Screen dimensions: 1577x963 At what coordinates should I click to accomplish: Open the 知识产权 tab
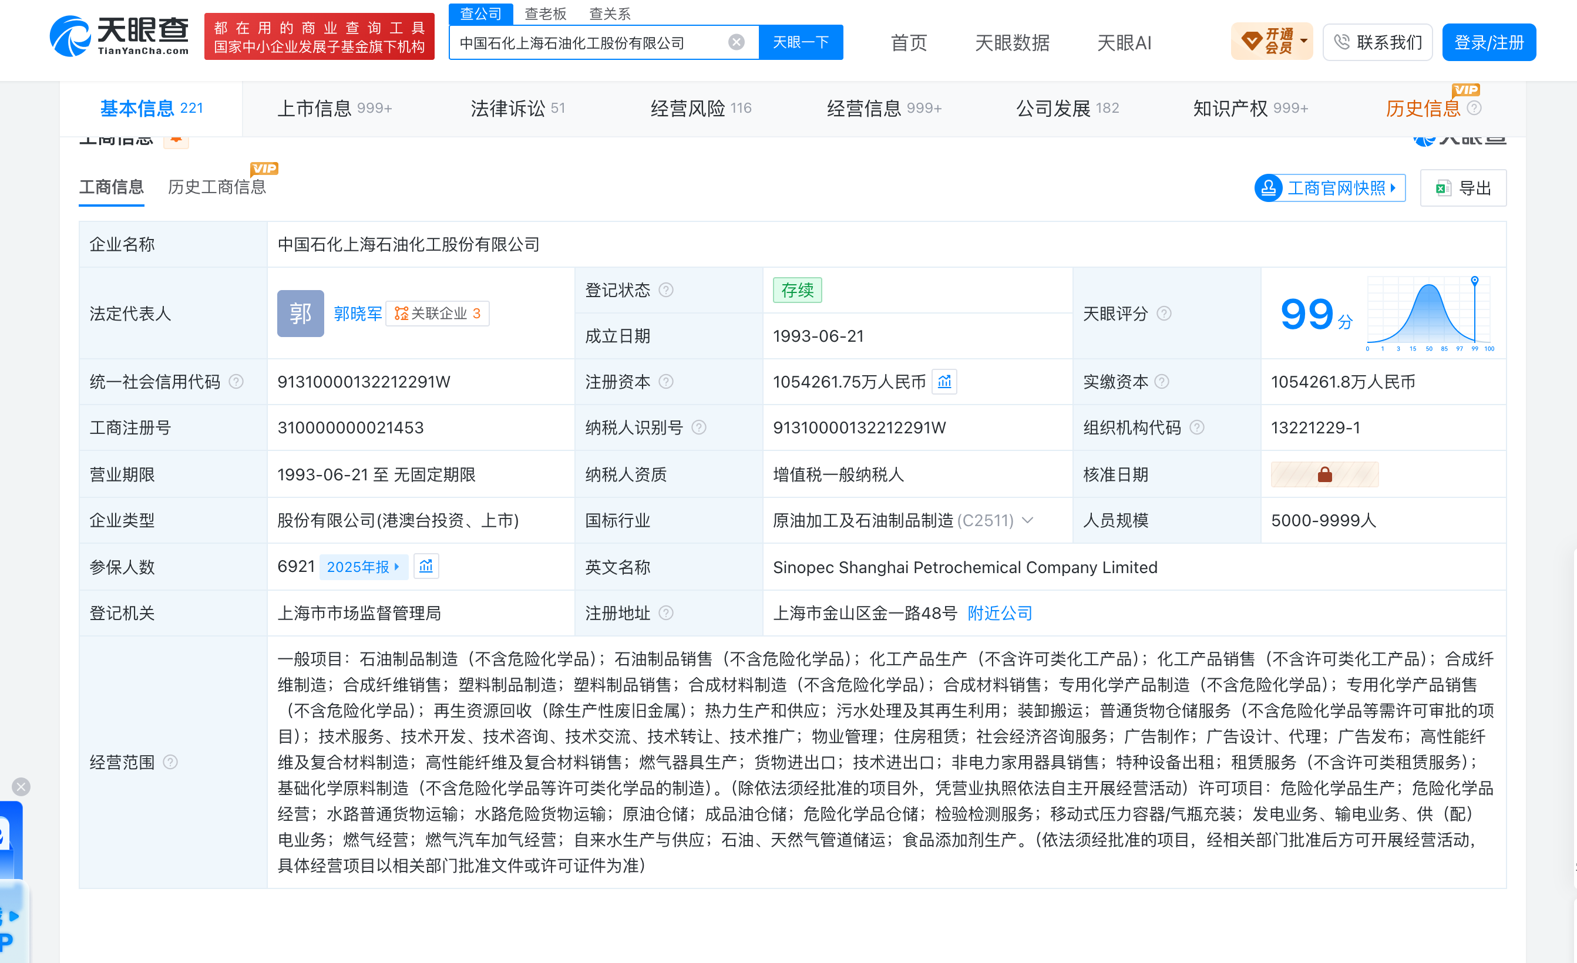pos(1250,108)
